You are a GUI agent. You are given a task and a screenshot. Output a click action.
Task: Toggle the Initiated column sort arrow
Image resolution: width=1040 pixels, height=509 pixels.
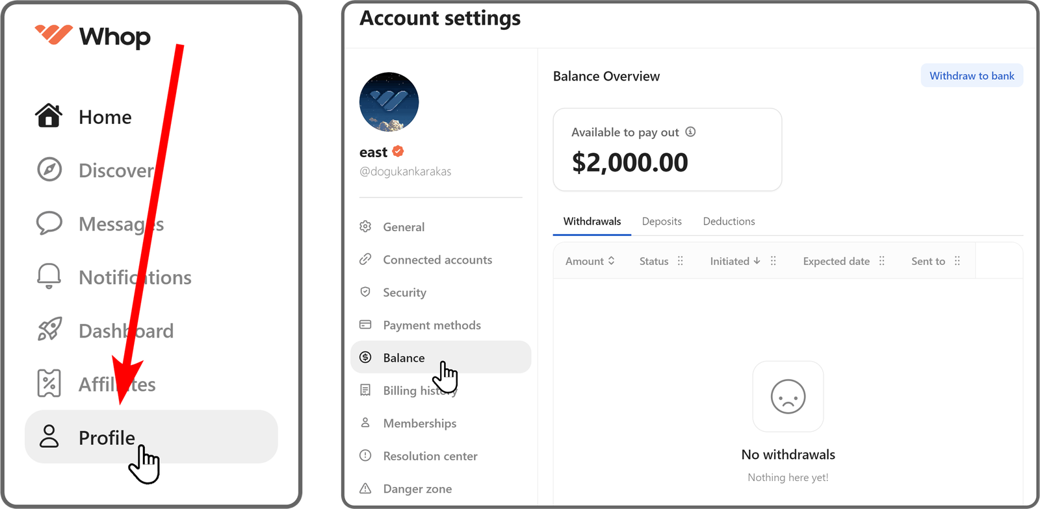[x=757, y=261]
